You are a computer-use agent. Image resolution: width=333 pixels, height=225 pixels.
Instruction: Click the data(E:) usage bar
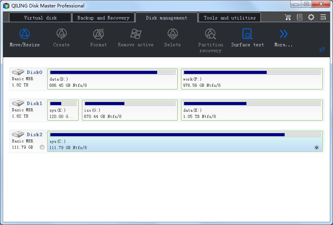(252, 104)
